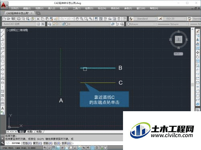The width and height of the screenshot is (201, 150).
Task: Expand the Undo history arrow
Action: click(x=66, y=19)
